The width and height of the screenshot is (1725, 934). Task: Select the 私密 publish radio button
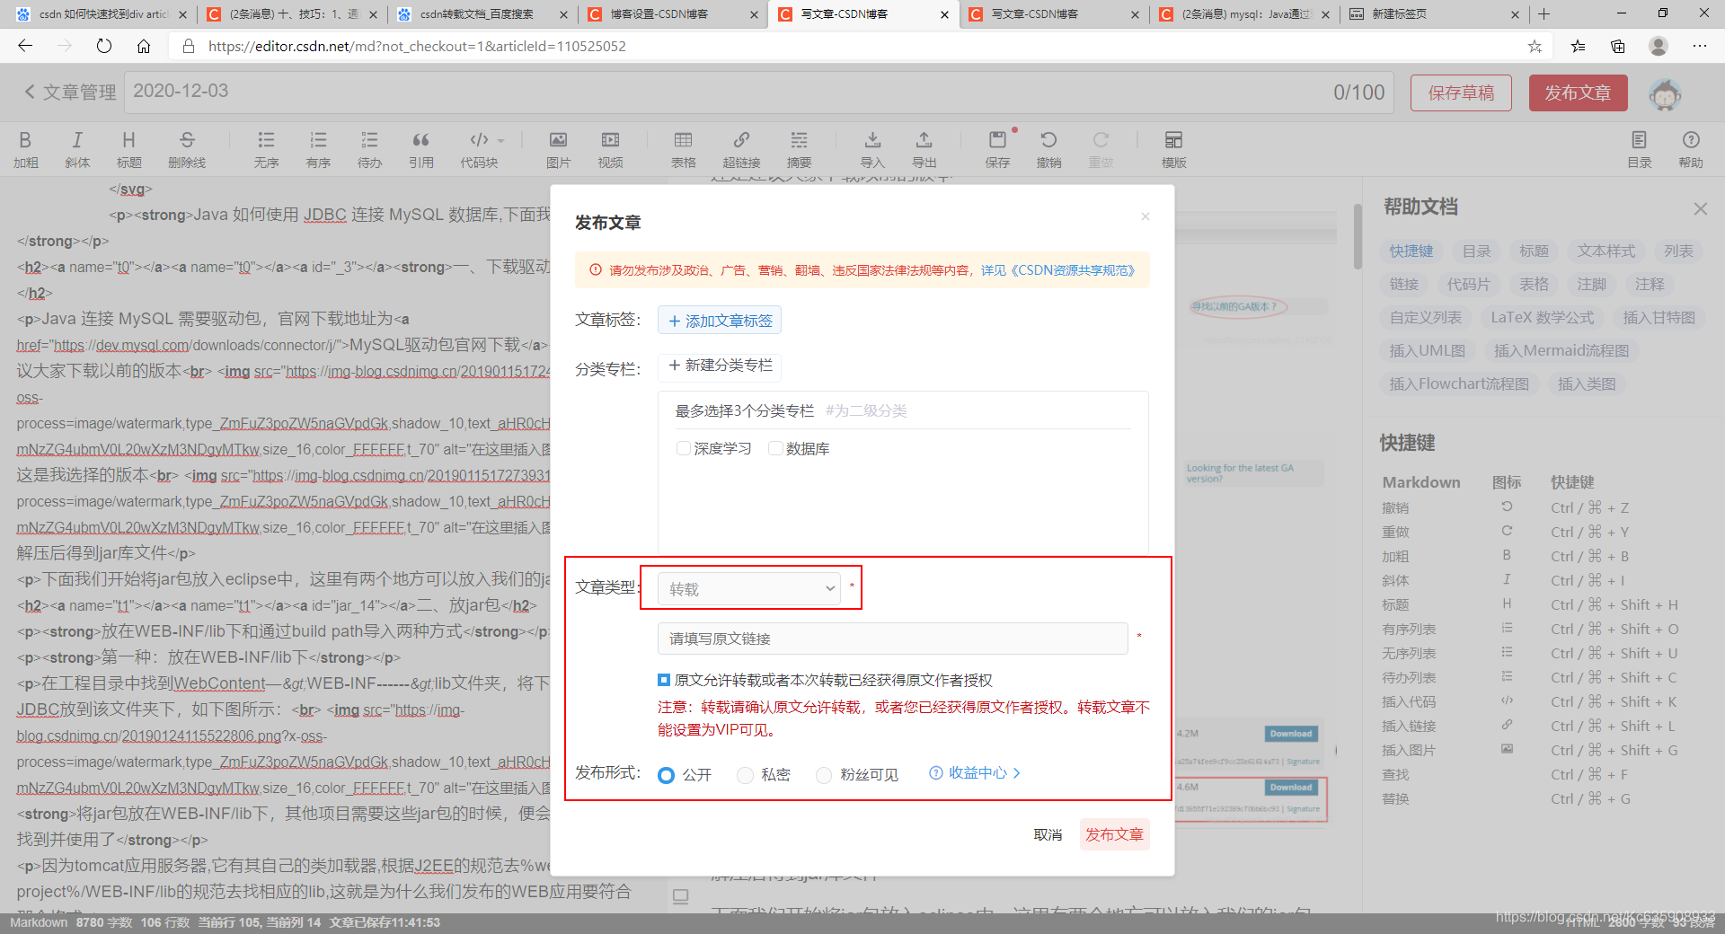tap(745, 775)
